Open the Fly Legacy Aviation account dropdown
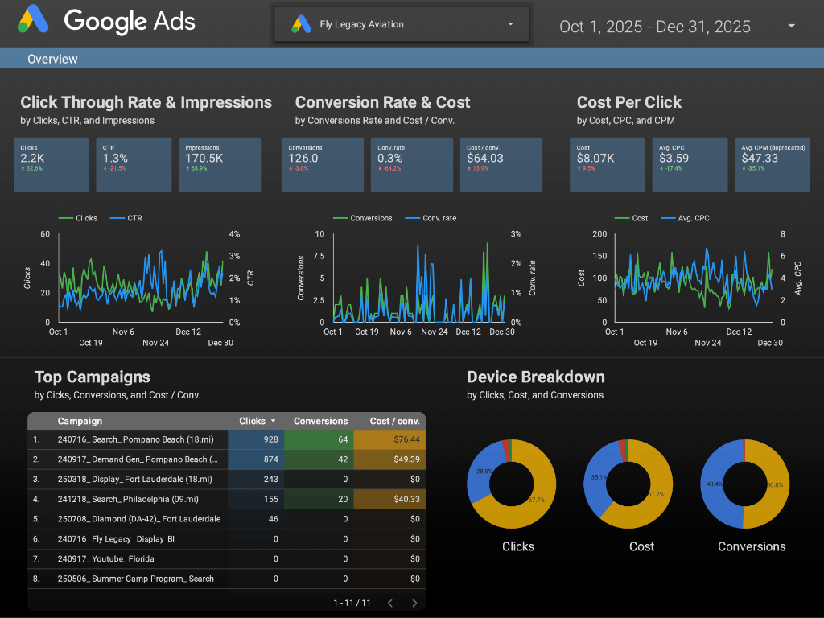Viewport: 824px width, 618px height. [401, 24]
